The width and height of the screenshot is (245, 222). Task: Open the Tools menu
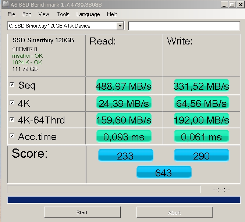coord(63,14)
